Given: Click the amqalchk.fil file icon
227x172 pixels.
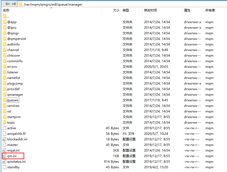Looking at the screenshot, I should click(5, 134).
